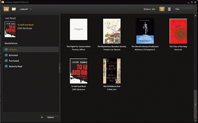Open the LIBRARY dropdown menu
This screenshot has width=198, height=123.
tap(26, 9)
